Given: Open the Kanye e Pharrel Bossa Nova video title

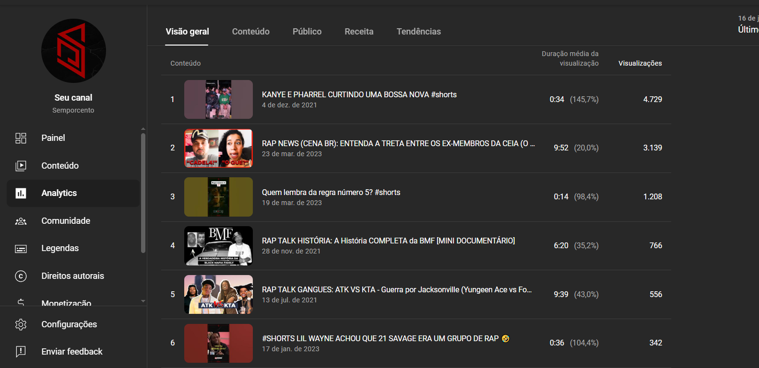Looking at the screenshot, I should pyautogui.click(x=359, y=95).
